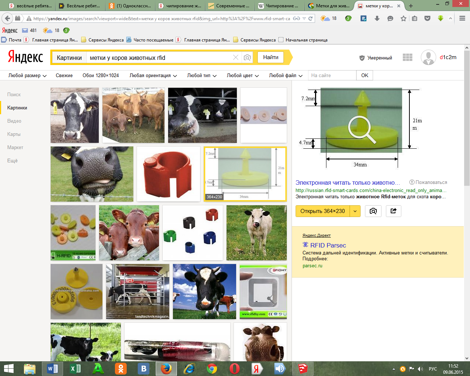Viewport: 470px width, 376px height.
Task: Open the RFID Parsec ad link
Action: click(328, 245)
